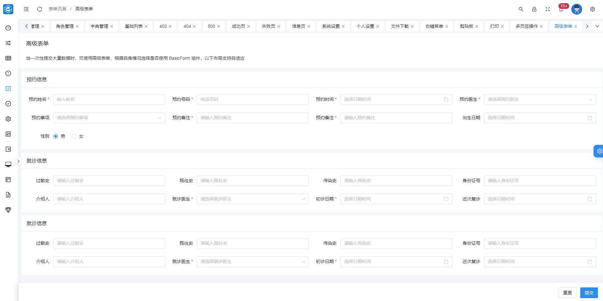Open dashboard gauge icon in sidebar

(9, 28)
